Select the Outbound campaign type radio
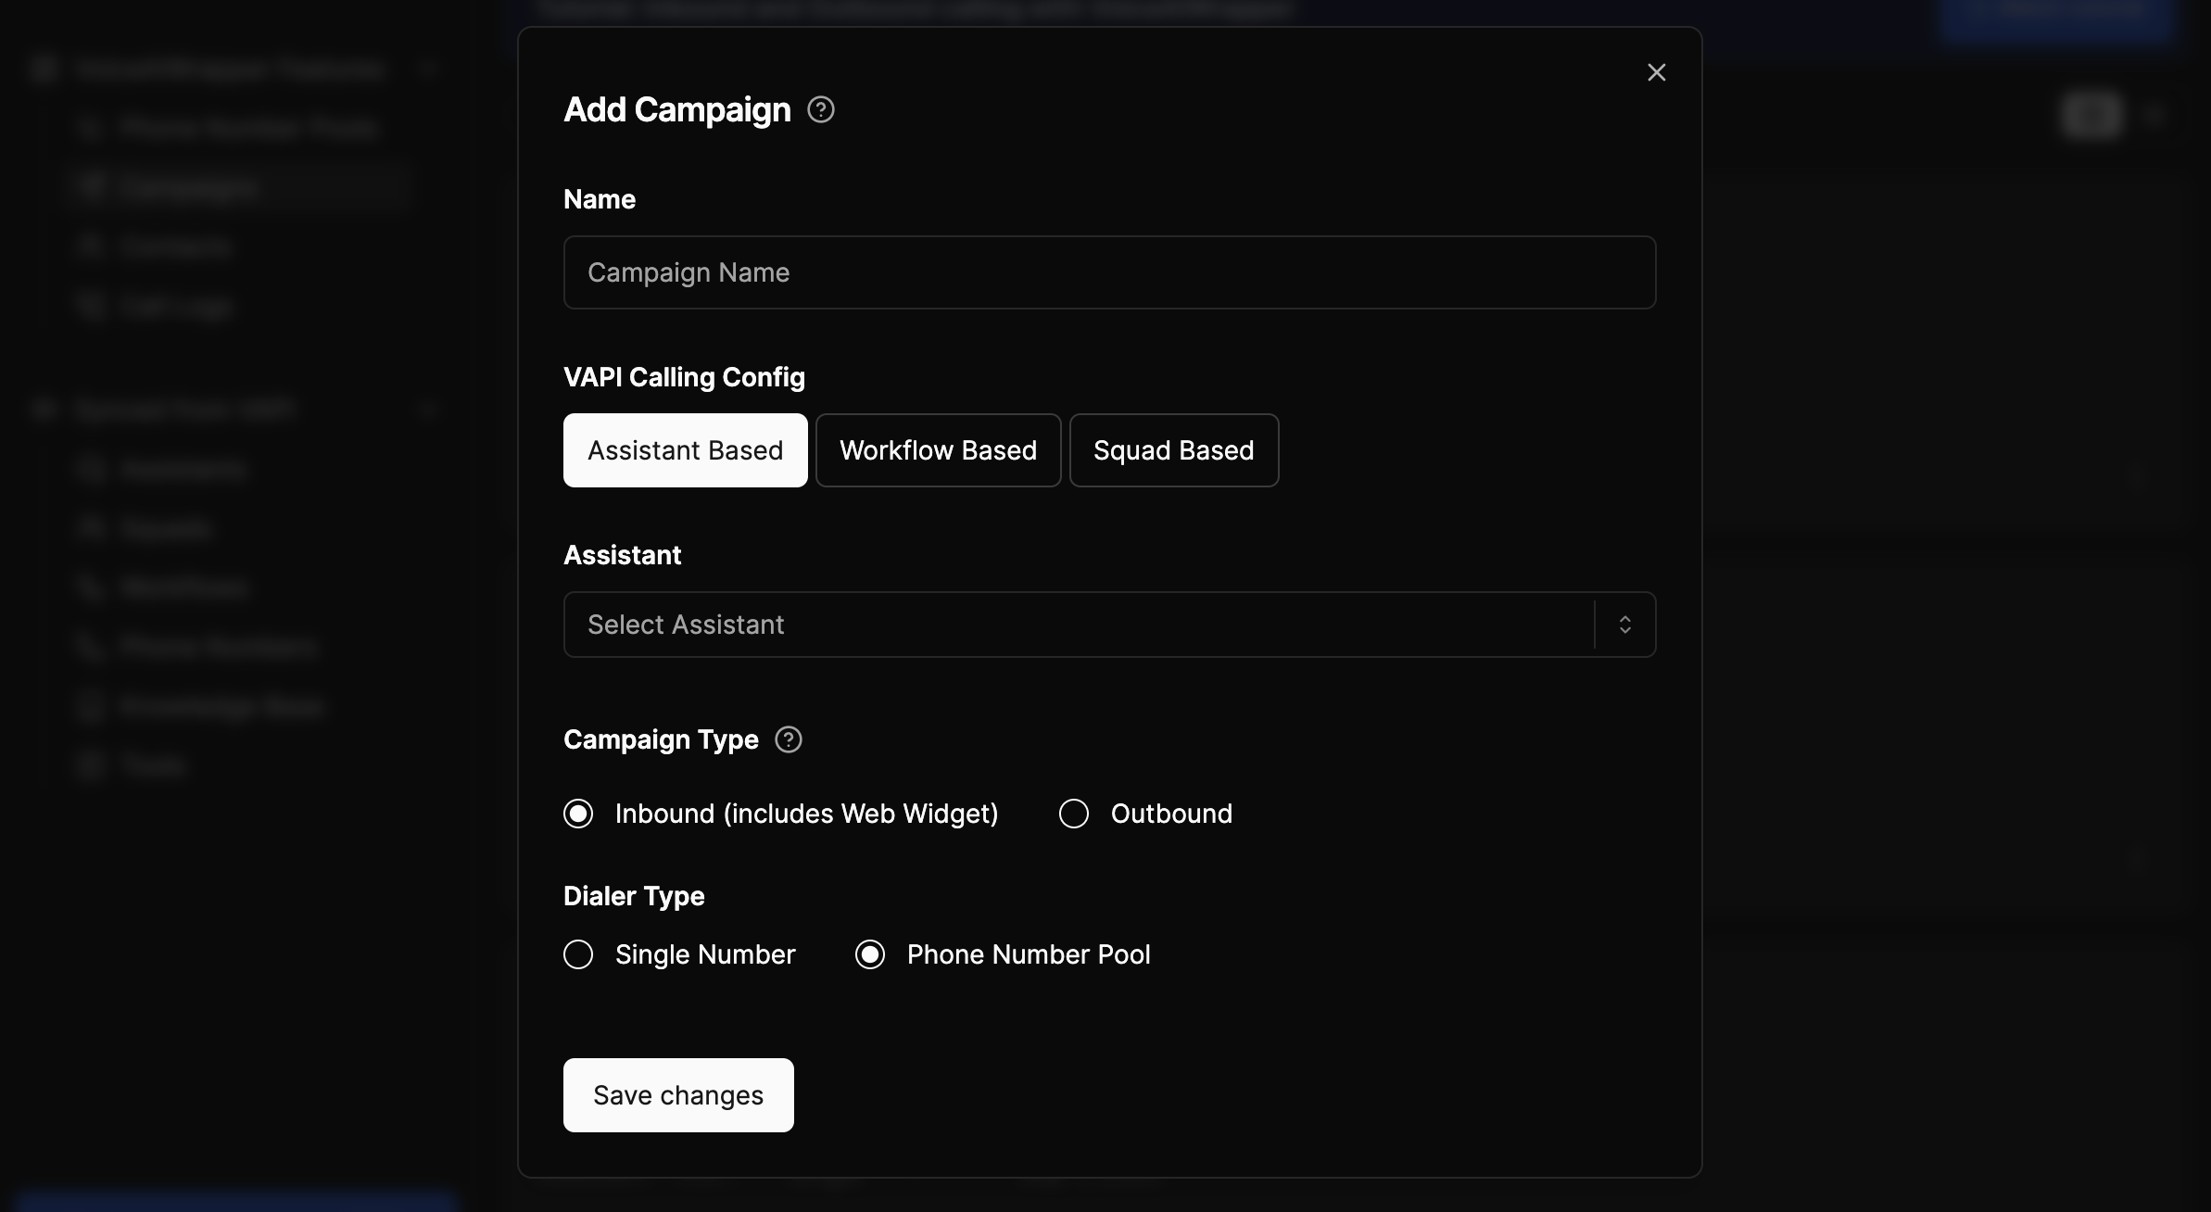Viewport: 2211px width, 1212px height. [1073, 814]
